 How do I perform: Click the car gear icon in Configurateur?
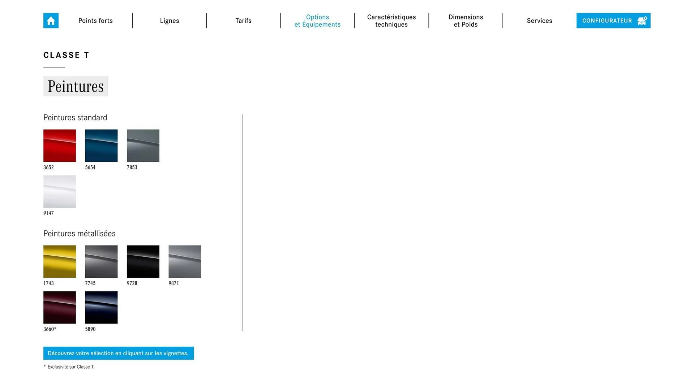pos(642,21)
